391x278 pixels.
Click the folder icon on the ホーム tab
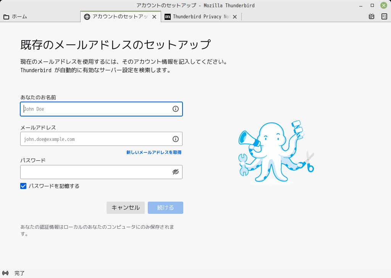[x=6, y=17]
